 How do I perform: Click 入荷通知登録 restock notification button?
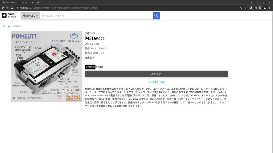[156, 82]
